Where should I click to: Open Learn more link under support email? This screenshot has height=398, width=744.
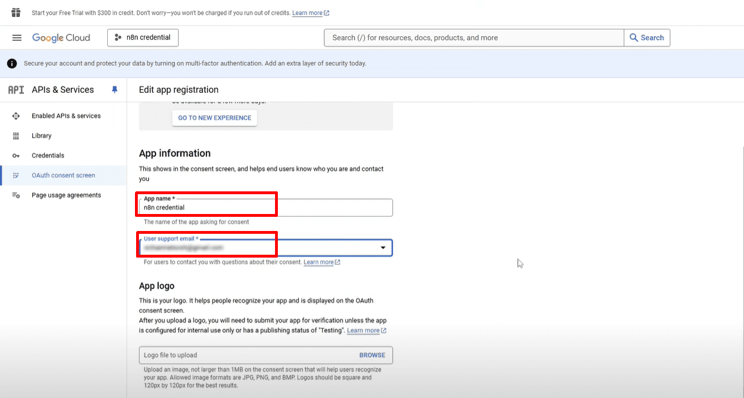tap(322, 262)
